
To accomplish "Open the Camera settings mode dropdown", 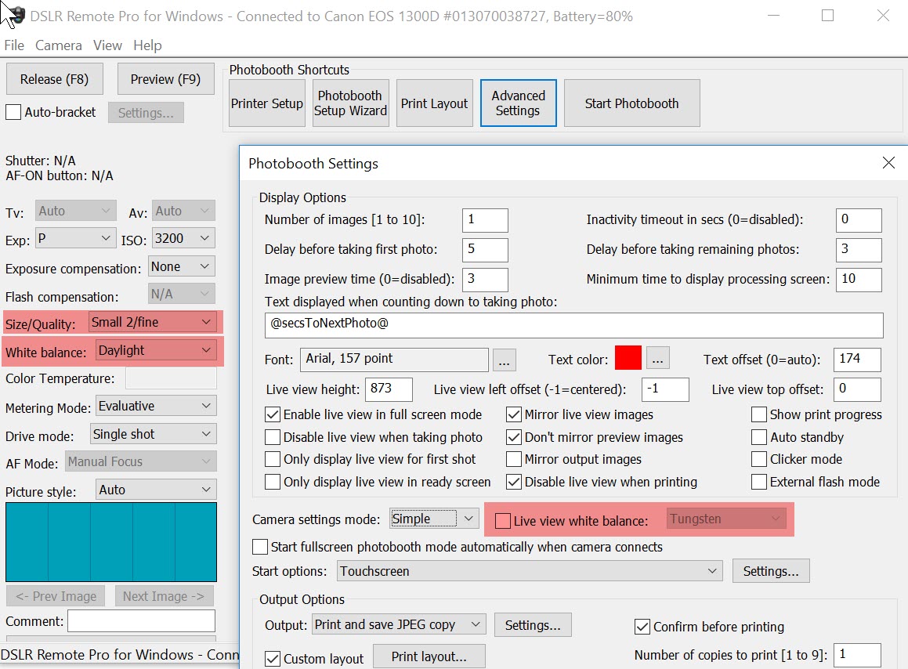I will (434, 519).
